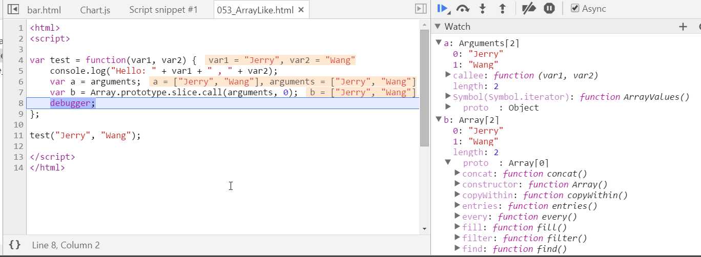Image resolution: width=701 pixels, height=257 pixels.
Task: Expand the every function entry
Action: tap(458, 217)
